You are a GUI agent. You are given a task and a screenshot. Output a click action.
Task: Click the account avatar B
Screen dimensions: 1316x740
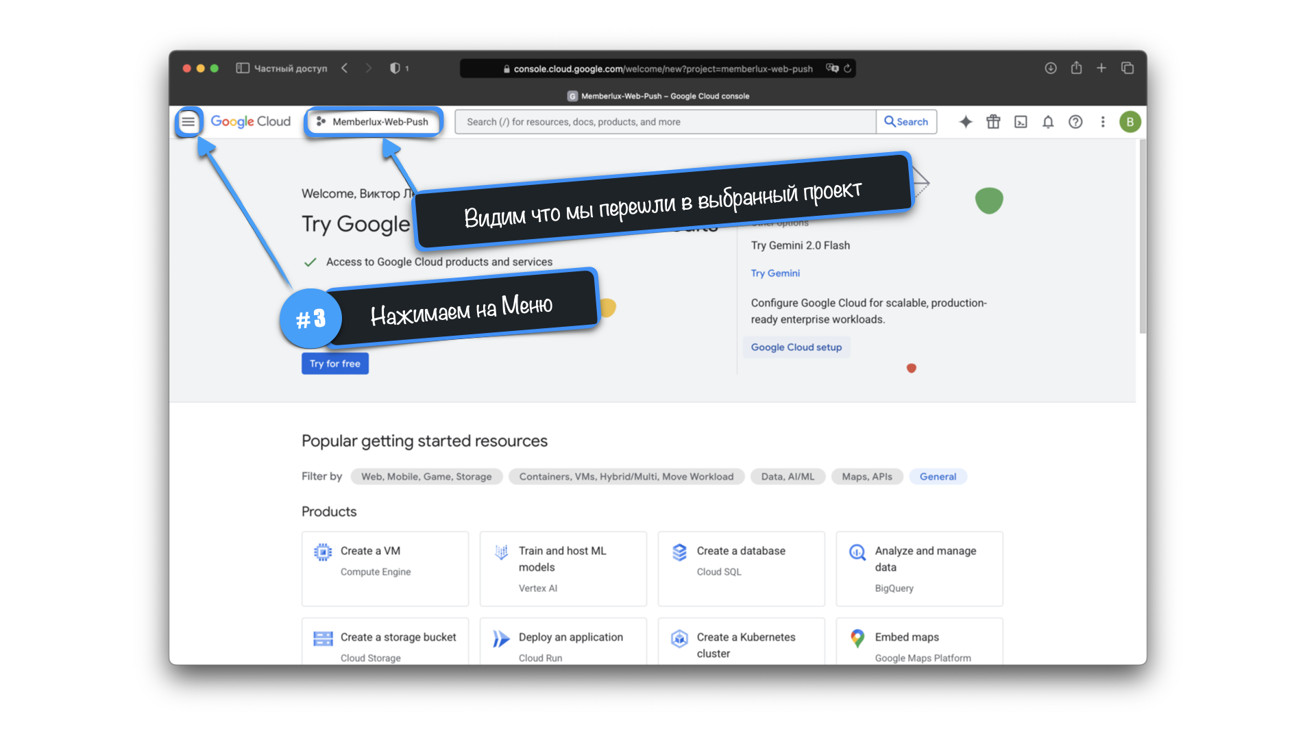(x=1130, y=122)
